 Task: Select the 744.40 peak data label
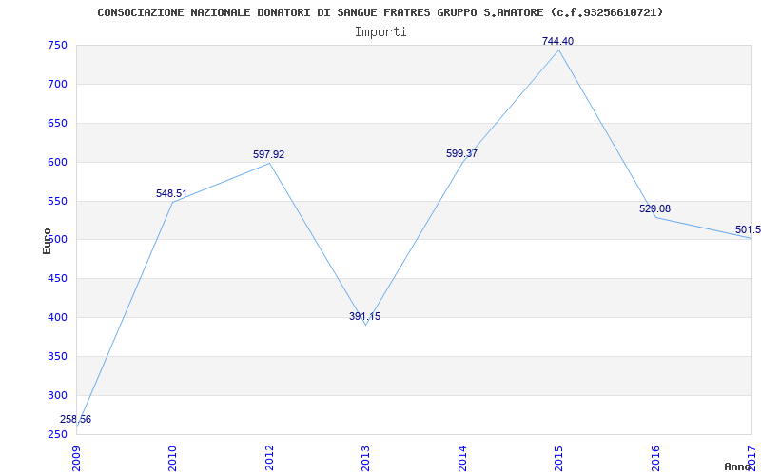pyautogui.click(x=557, y=41)
